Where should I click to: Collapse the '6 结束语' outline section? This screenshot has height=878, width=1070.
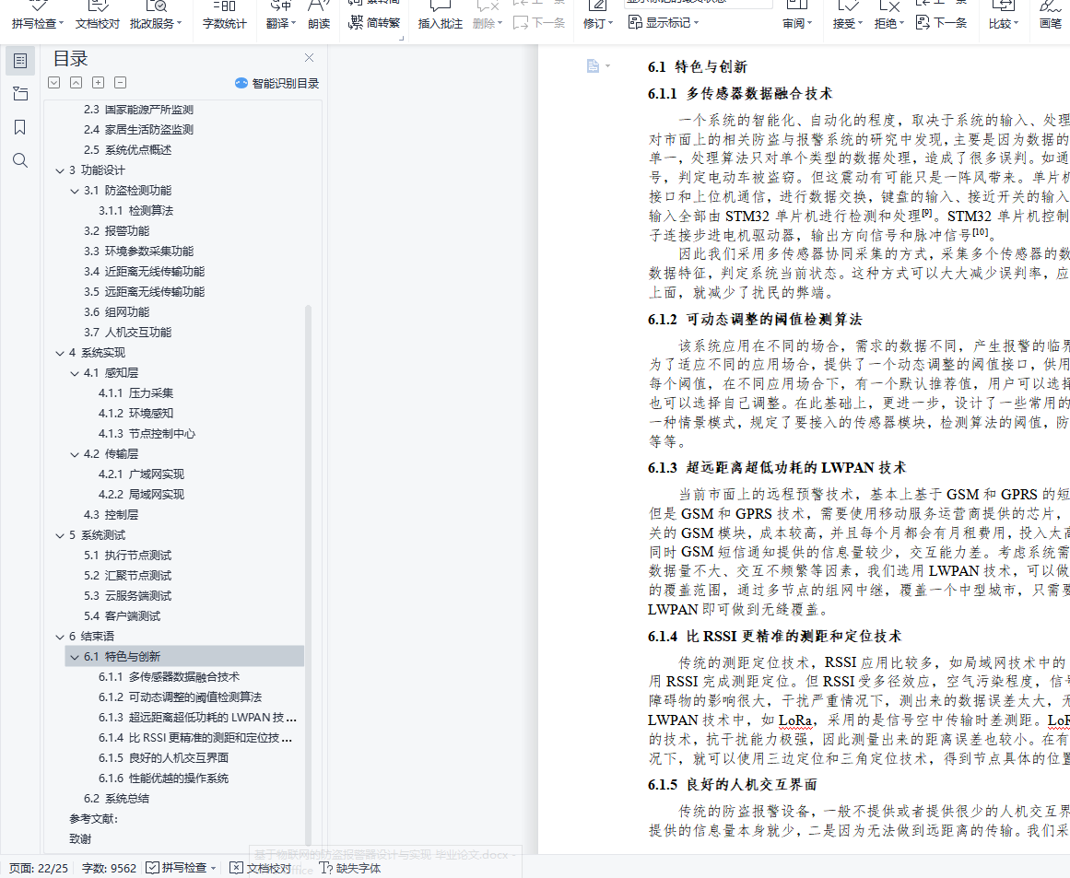59,638
